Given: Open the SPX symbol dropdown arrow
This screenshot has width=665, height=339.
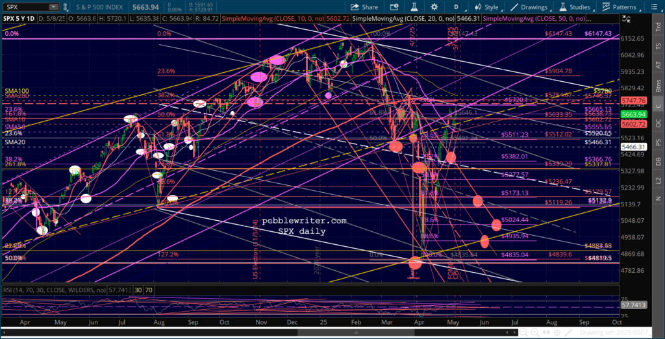Looking at the screenshot, I should coord(54,6).
